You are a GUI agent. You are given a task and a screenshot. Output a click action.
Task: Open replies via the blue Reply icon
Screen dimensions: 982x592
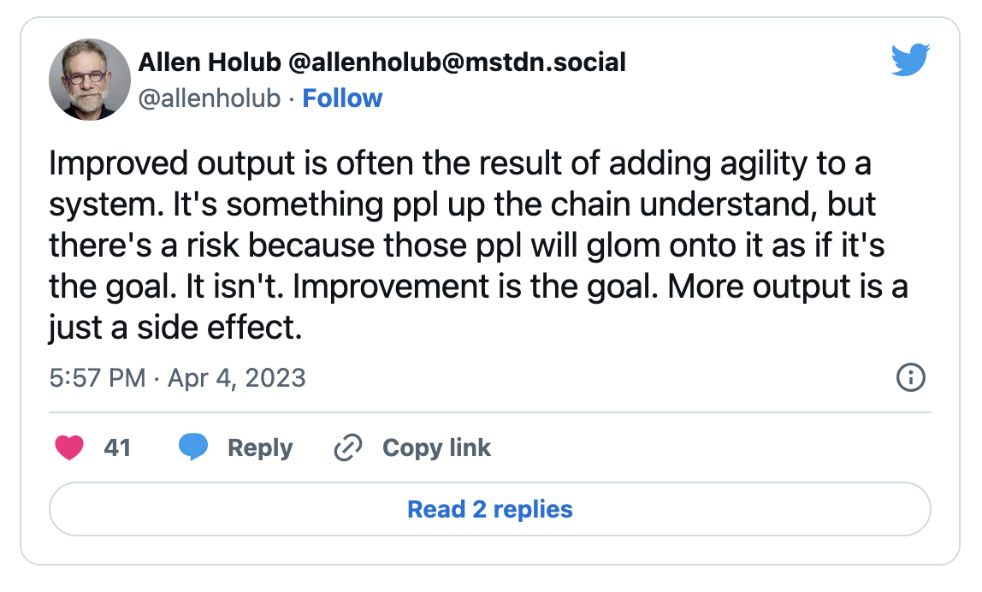click(x=194, y=447)
